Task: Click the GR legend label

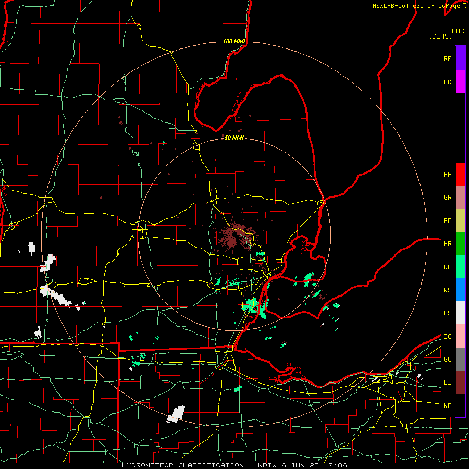Action: pyautogui.click(x=447, y=198)
